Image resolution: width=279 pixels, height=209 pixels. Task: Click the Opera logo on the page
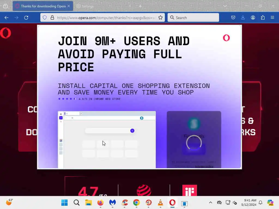coord(5,33)
